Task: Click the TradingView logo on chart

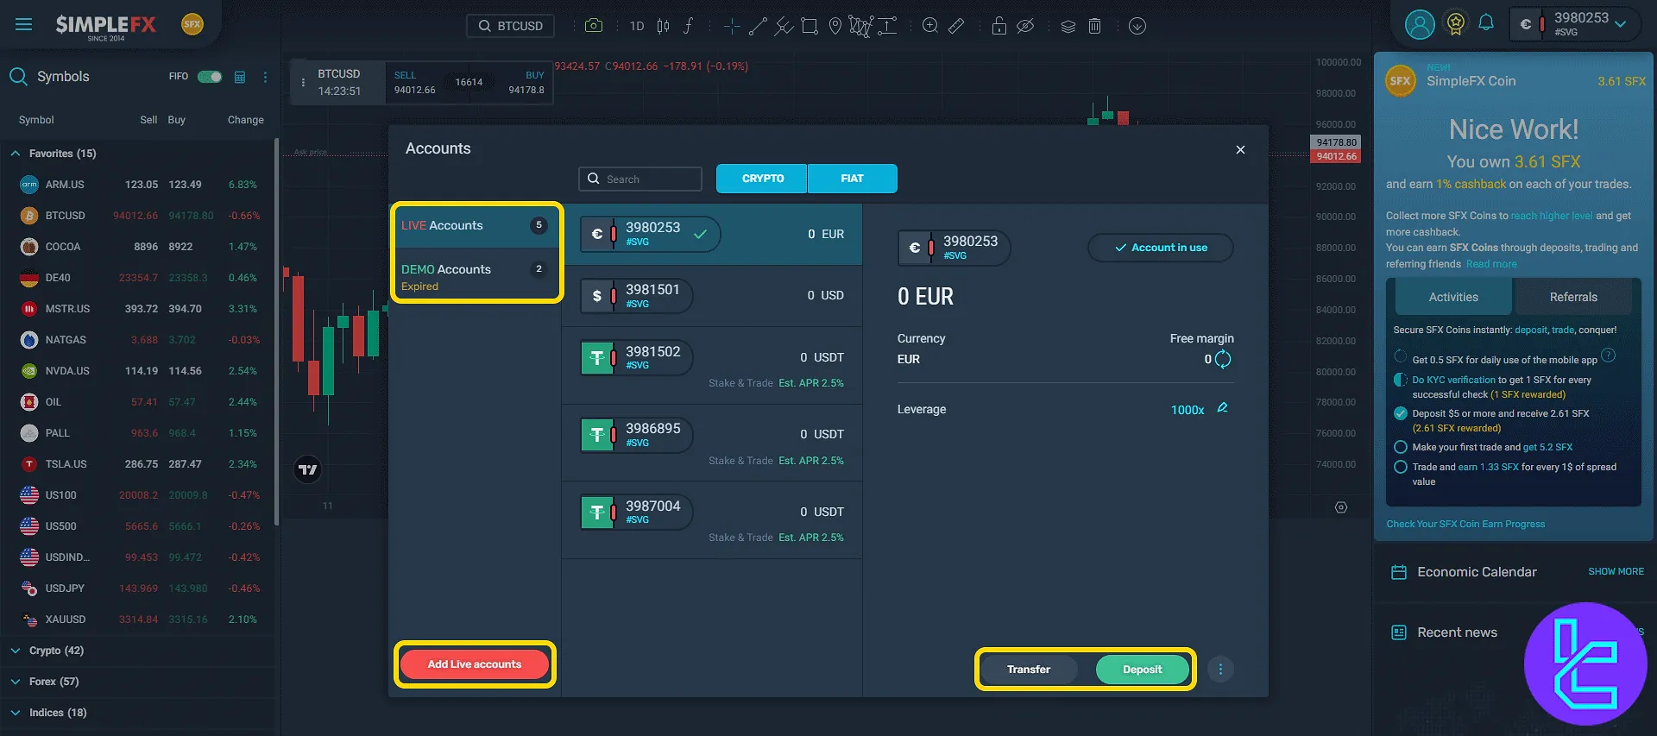Action: pyautogui.click(x=308, y=469)
